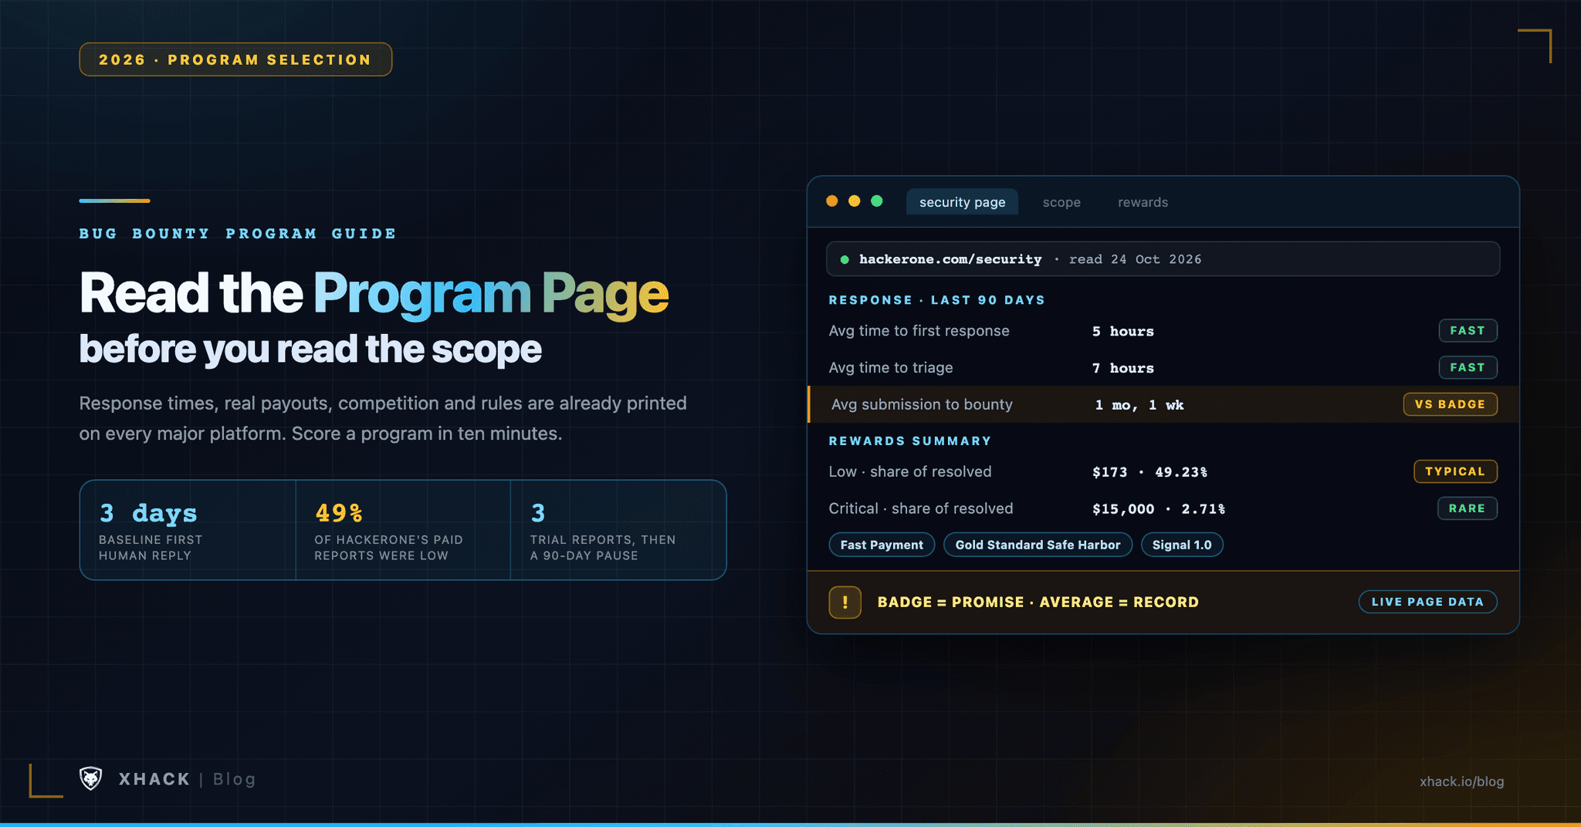The height and width of the screenshot is (827, 1581).
Task: Select the Avg submission to bounty row
Action: coord(1163,404)
